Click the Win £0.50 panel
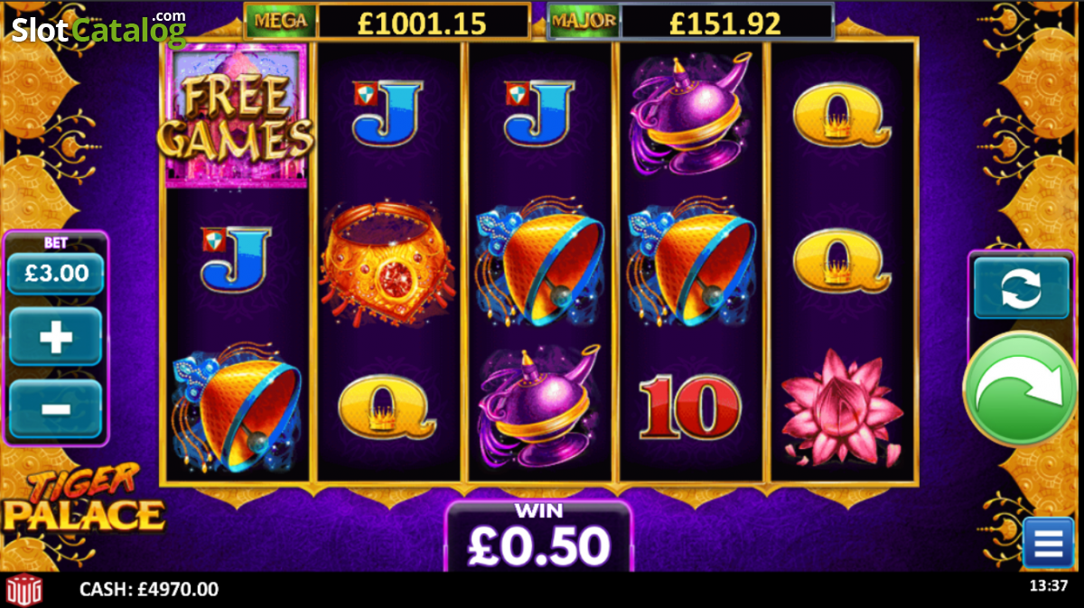This screenshot has height=608, width=1084. (538, 537)
